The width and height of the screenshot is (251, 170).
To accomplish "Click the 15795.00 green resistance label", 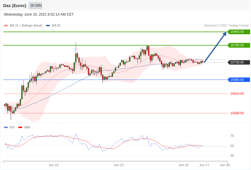I will 239,45.
